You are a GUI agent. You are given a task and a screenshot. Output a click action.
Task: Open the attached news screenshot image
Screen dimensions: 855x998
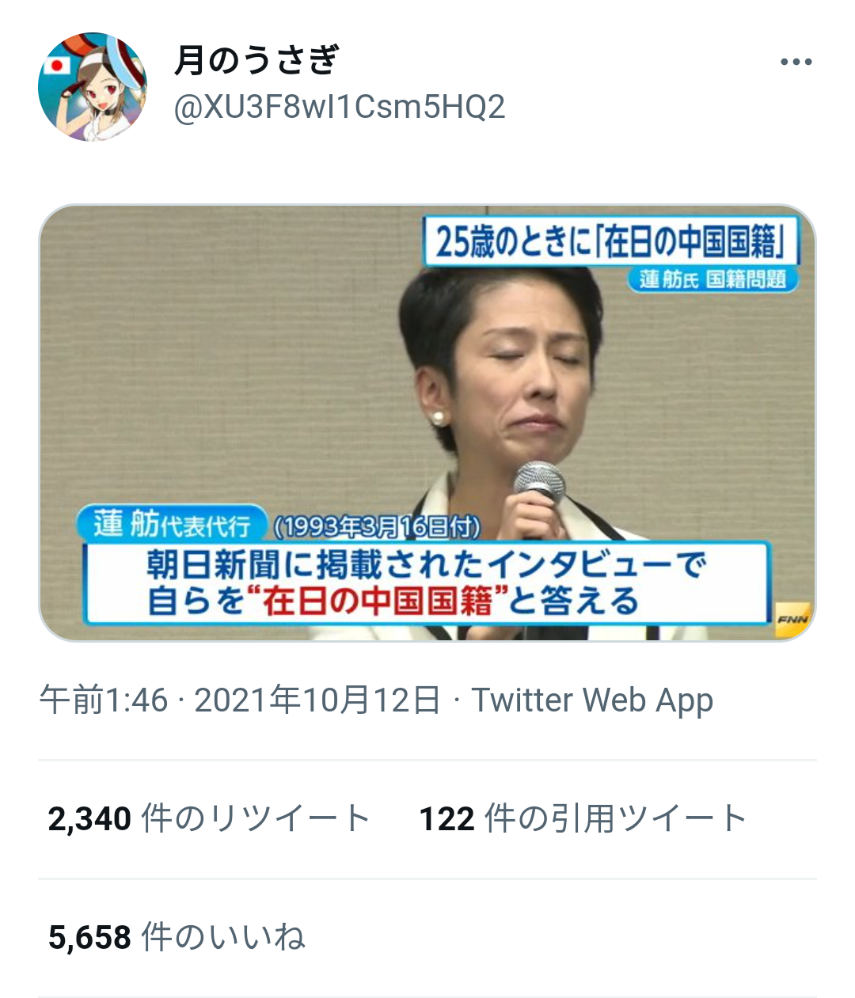(x=427, y=423)
